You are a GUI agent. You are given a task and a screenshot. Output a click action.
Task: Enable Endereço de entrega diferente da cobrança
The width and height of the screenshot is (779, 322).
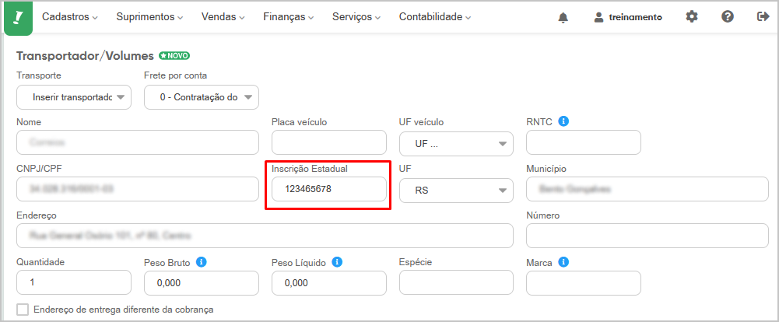pos(23,310)
